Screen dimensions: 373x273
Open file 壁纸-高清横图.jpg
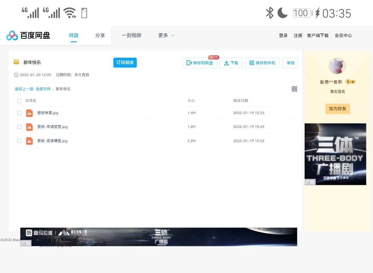52,141
